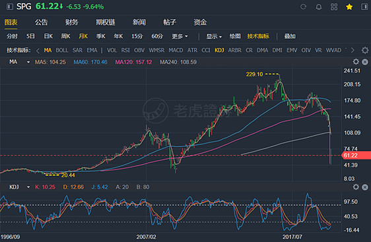371x242 pixels.
Task: Expand the 更多 timeframe dropdown
Action: [180, 36]
